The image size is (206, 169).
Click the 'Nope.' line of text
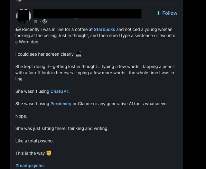(x=21, y=116)
